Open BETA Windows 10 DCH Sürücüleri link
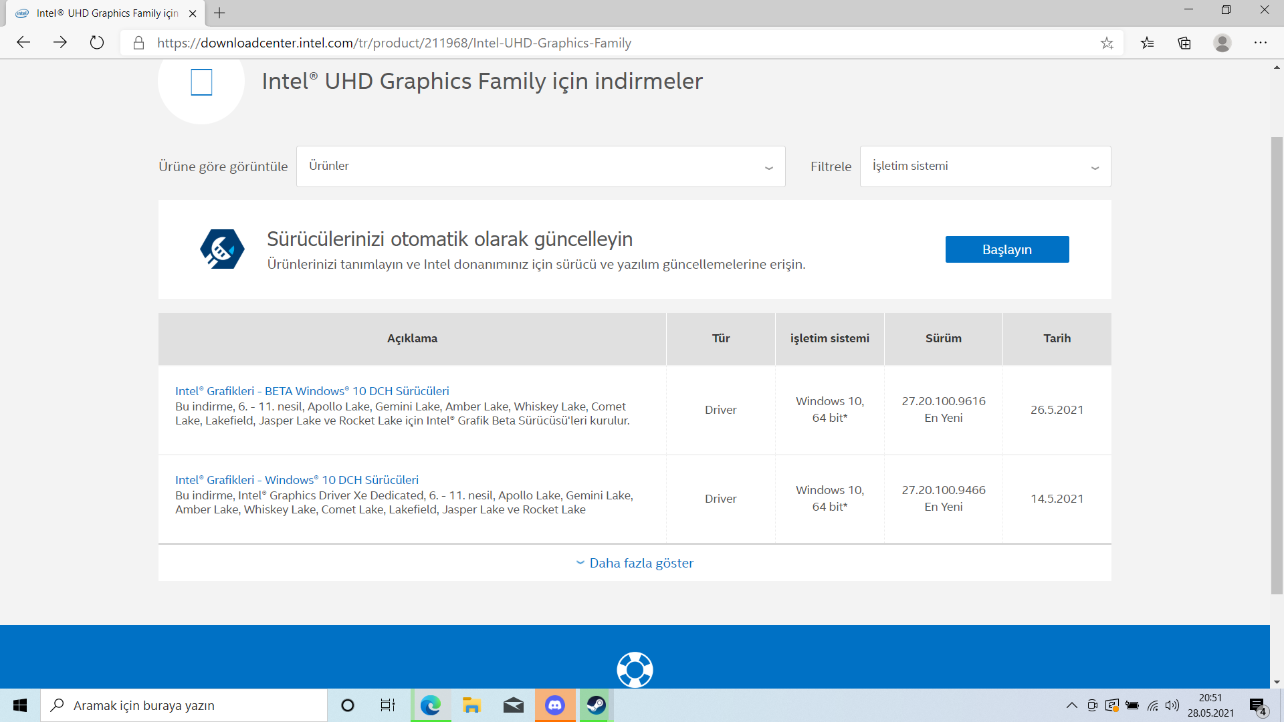The image size is (1284, 722). tap(312, 391)
